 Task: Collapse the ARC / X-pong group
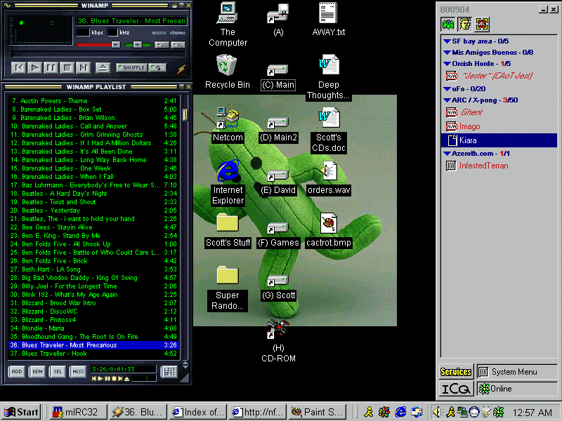point(447,100)
